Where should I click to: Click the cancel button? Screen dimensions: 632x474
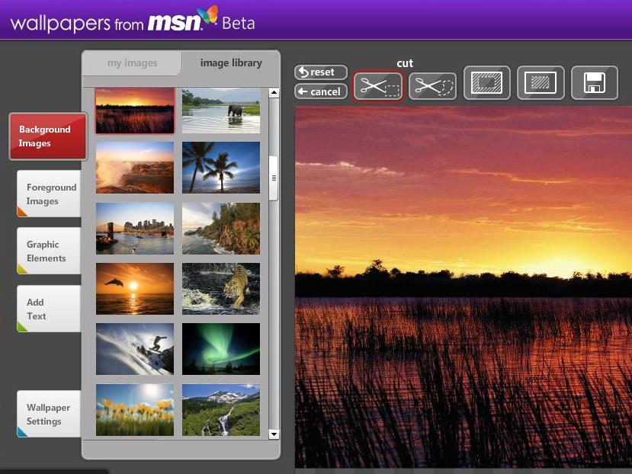pyautogui.click(x=321, y=92)
